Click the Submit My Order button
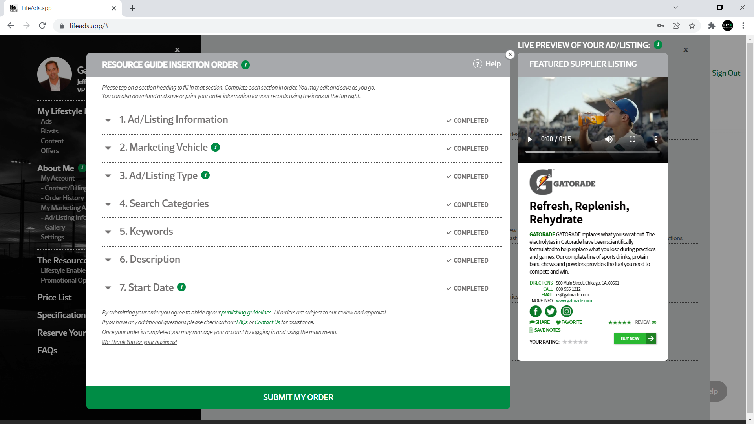This screenshot has height=424, width=754. [298, 397]
